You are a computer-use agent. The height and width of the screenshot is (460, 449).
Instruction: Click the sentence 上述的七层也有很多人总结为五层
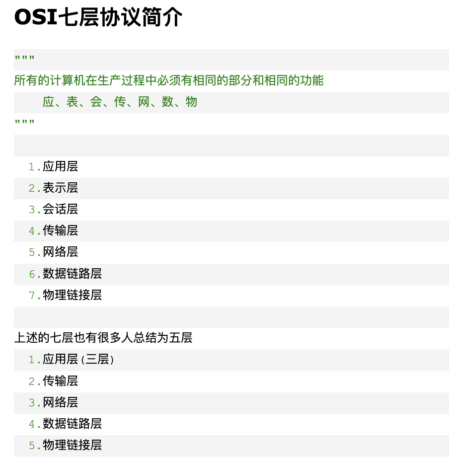(x=103, y=338)
